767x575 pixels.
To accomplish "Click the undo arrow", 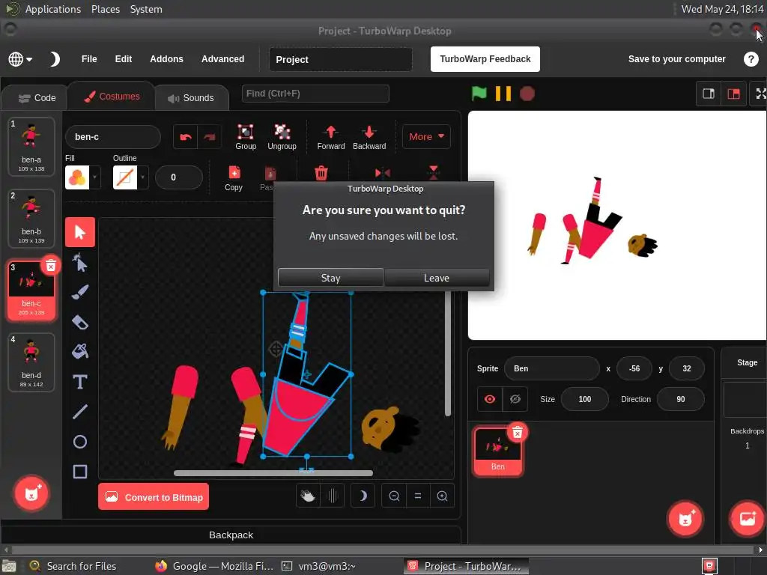I will click(186, 137).
